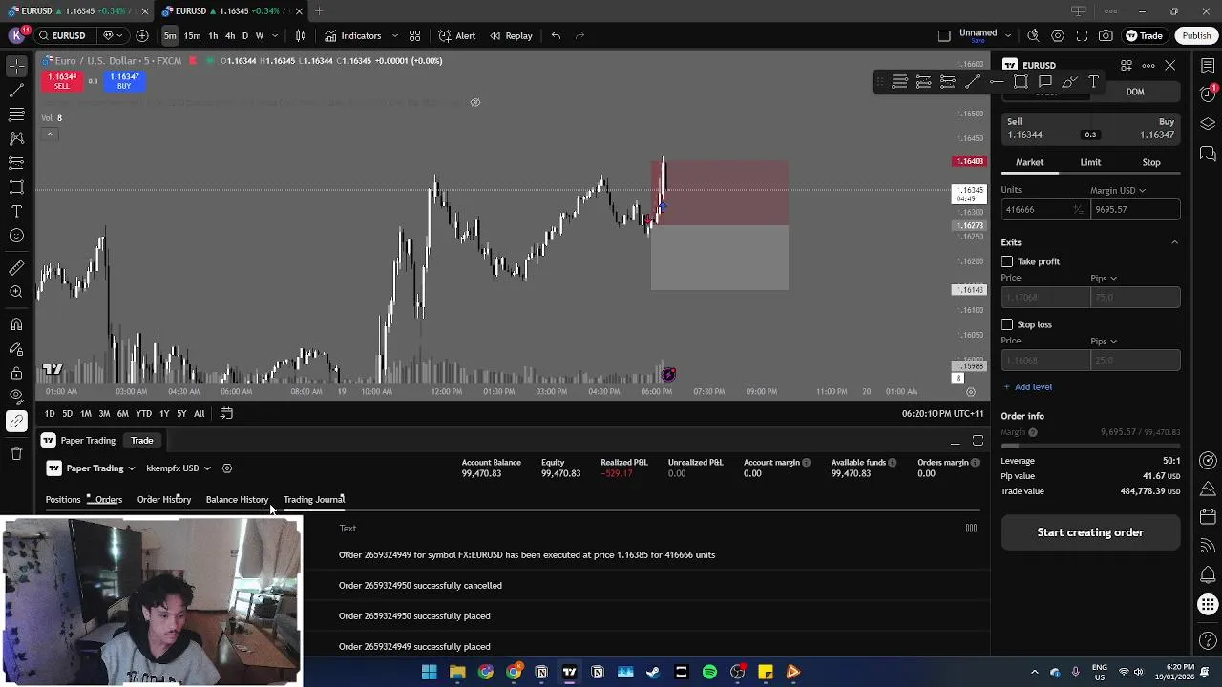The width and height of the screenshot is (1222, 687).
Task: Select brush tool in floating drawing toolbar
Action: 1069,82
